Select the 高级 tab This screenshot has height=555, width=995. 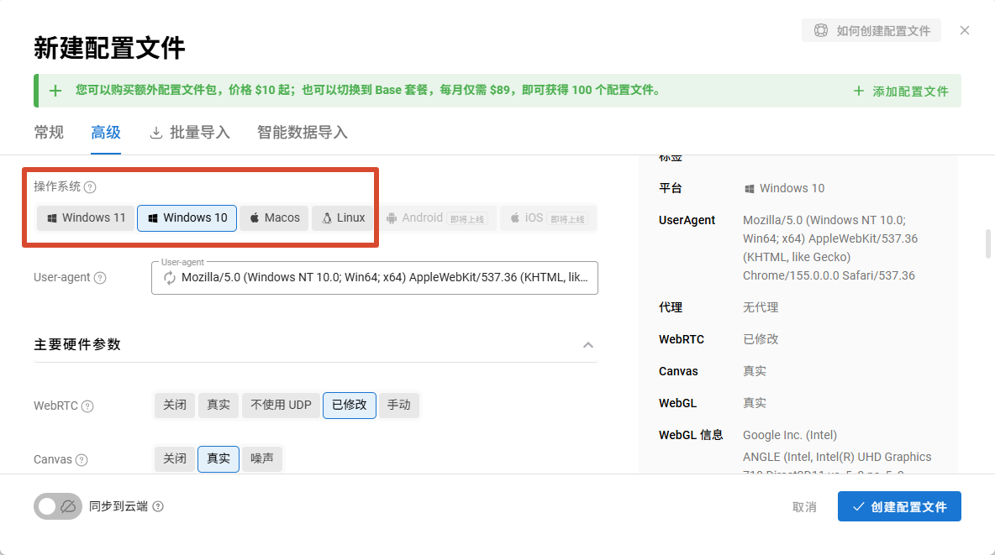[106, 133]
